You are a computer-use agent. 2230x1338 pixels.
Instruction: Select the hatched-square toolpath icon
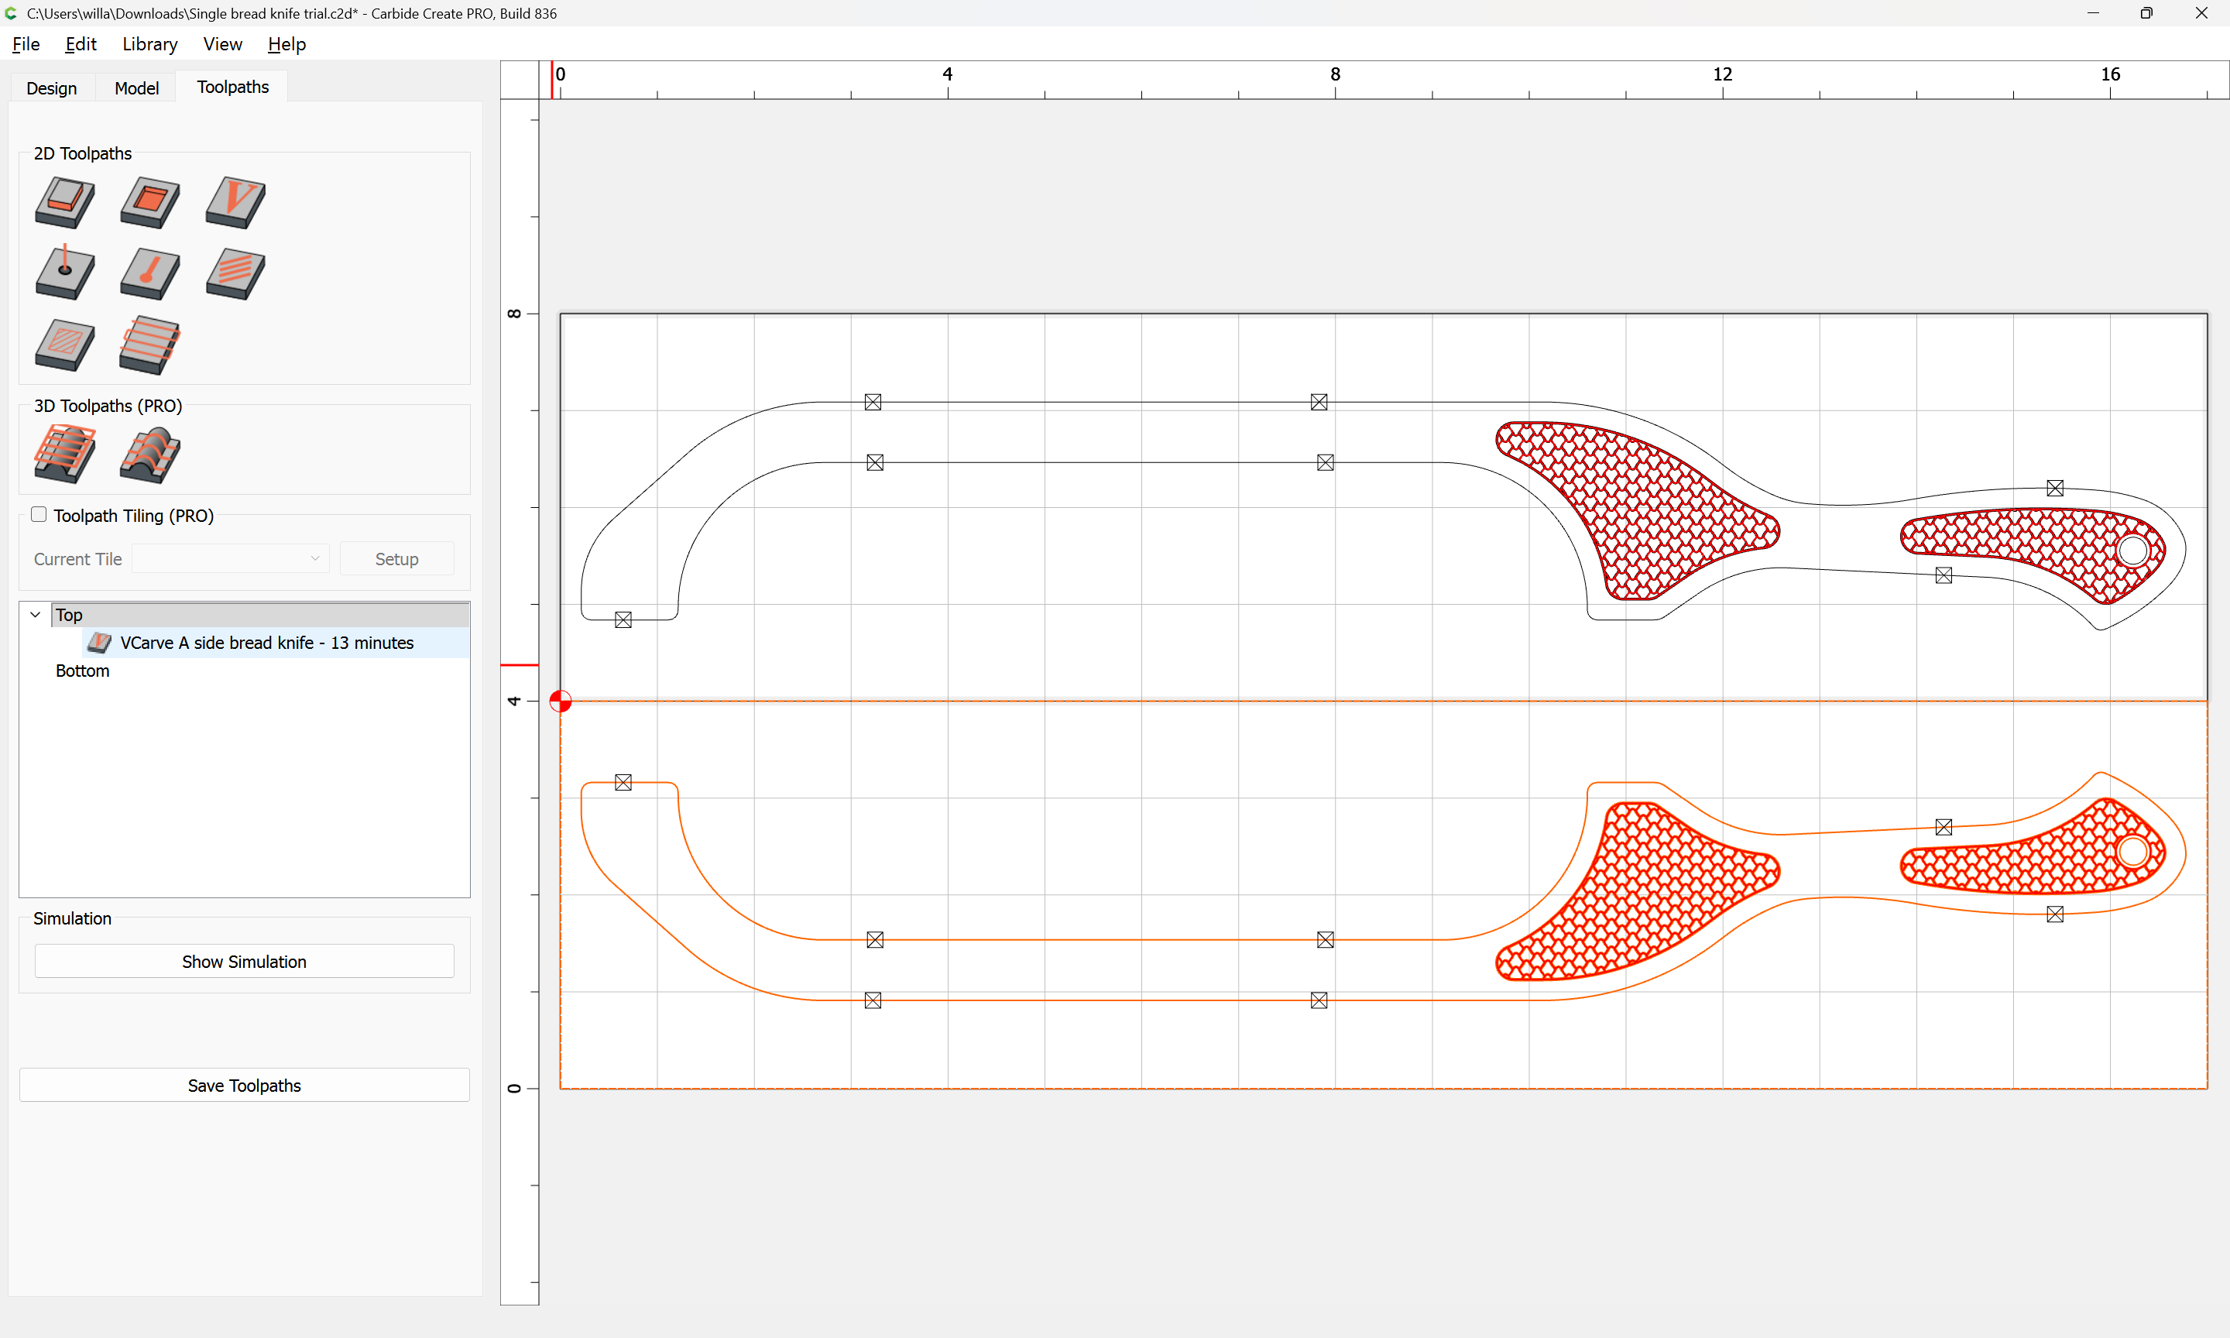tap(64, 345)
